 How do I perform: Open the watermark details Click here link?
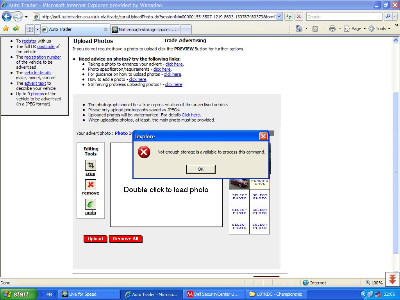pos(191,115)
